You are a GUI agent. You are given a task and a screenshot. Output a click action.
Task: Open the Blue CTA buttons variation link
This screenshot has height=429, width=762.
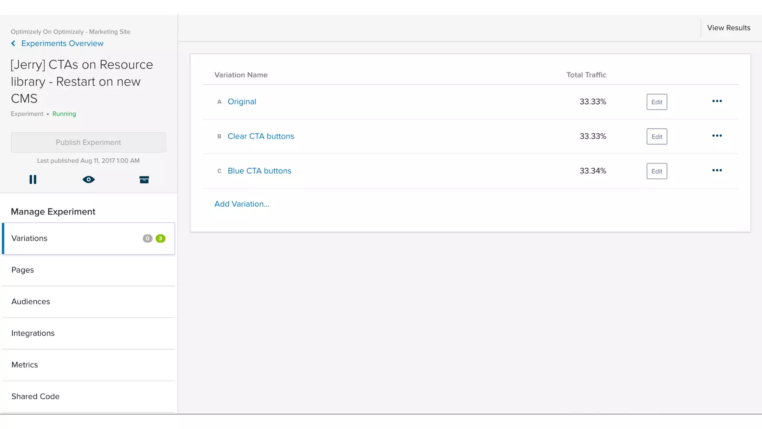pos(259,171)
